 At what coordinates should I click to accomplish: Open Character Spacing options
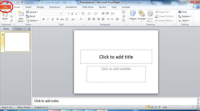tap(67, 19)
